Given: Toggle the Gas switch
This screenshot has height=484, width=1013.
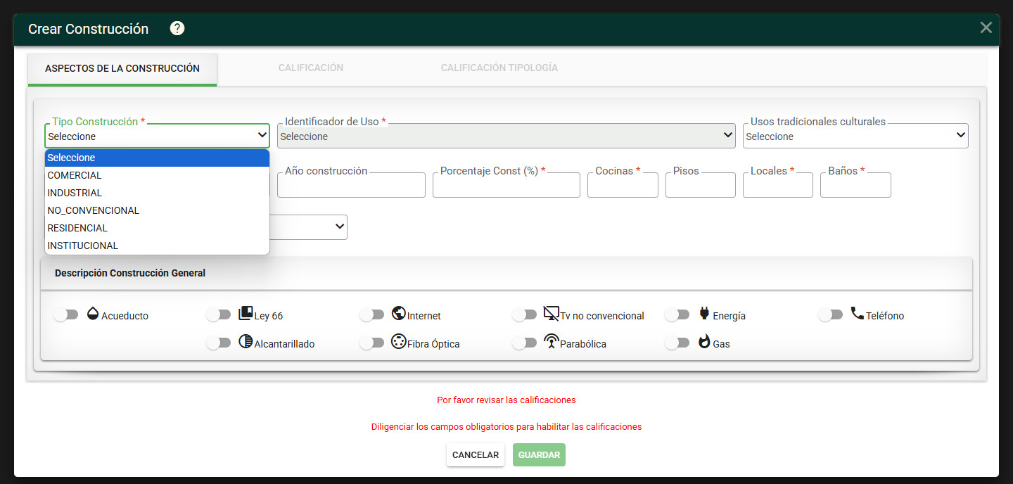Looking at the screenshot, I should pyautogui.click(x=677, y=343).
